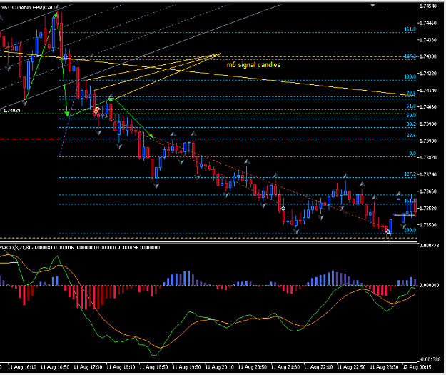Click the 1.74540 price on the axis
Image resolution: width=446 pixels, height=375 pixels.
tap(428, 6)
